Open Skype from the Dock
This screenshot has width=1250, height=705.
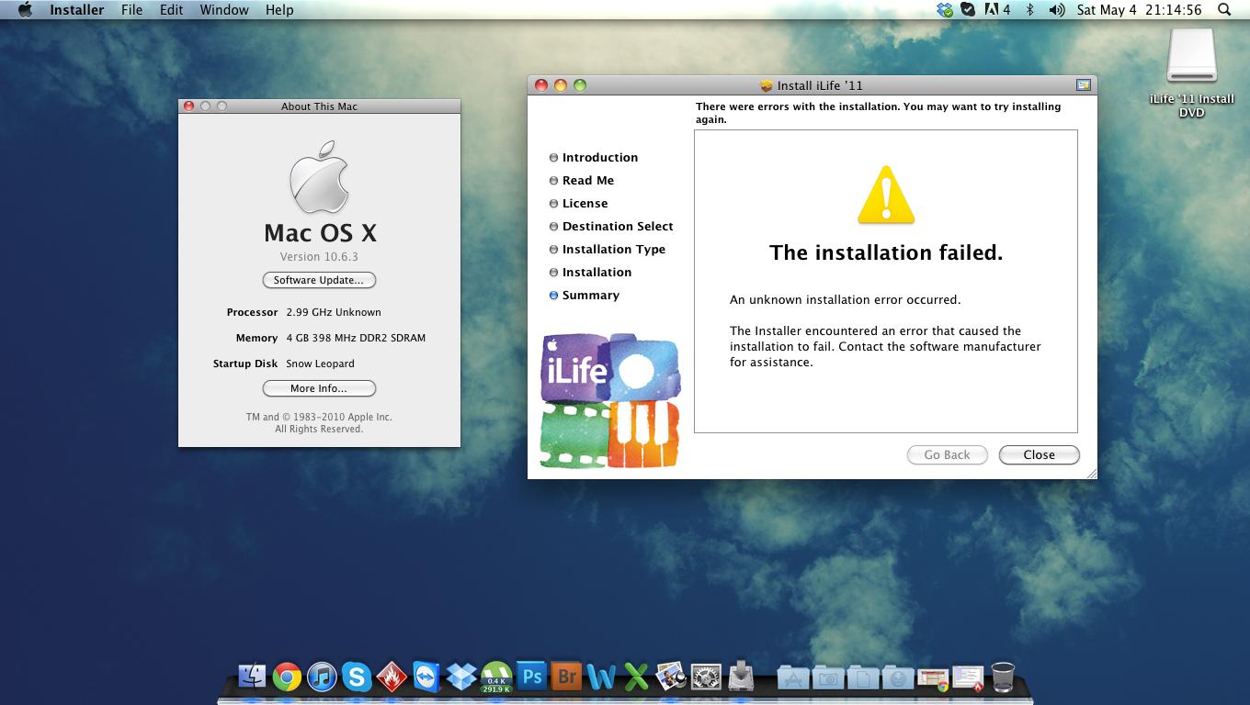(357, 677)
